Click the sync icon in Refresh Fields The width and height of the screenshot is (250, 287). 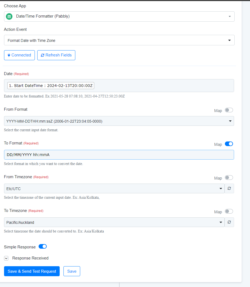[x=42, y=55]
